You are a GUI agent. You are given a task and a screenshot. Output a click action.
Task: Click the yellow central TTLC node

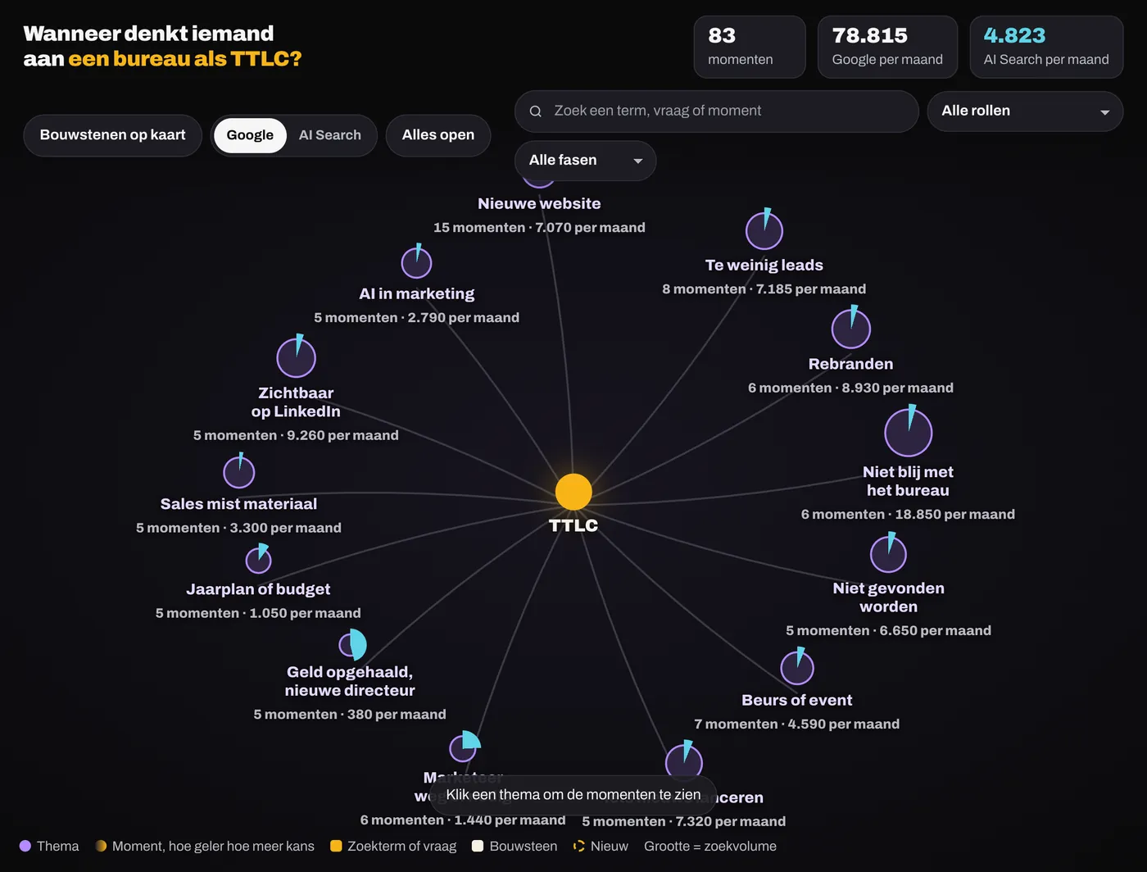(573, 492)
